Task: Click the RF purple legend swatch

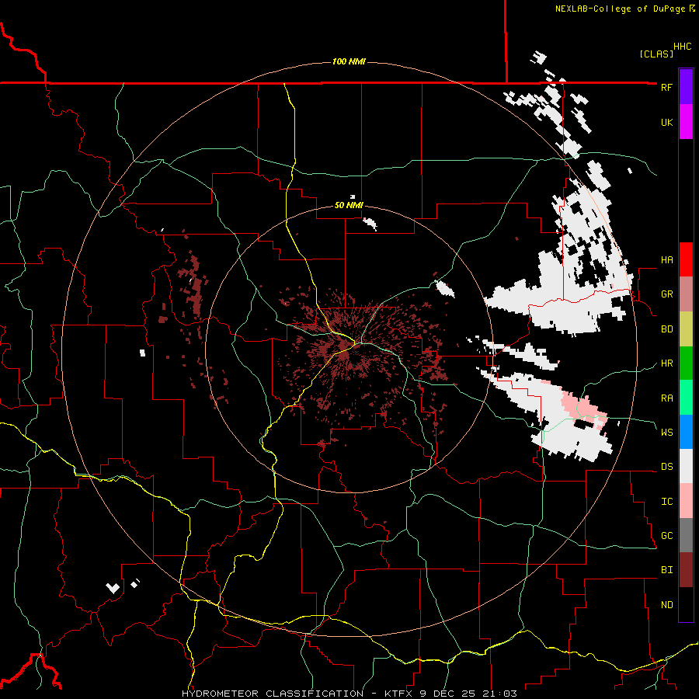Action: 686,87
